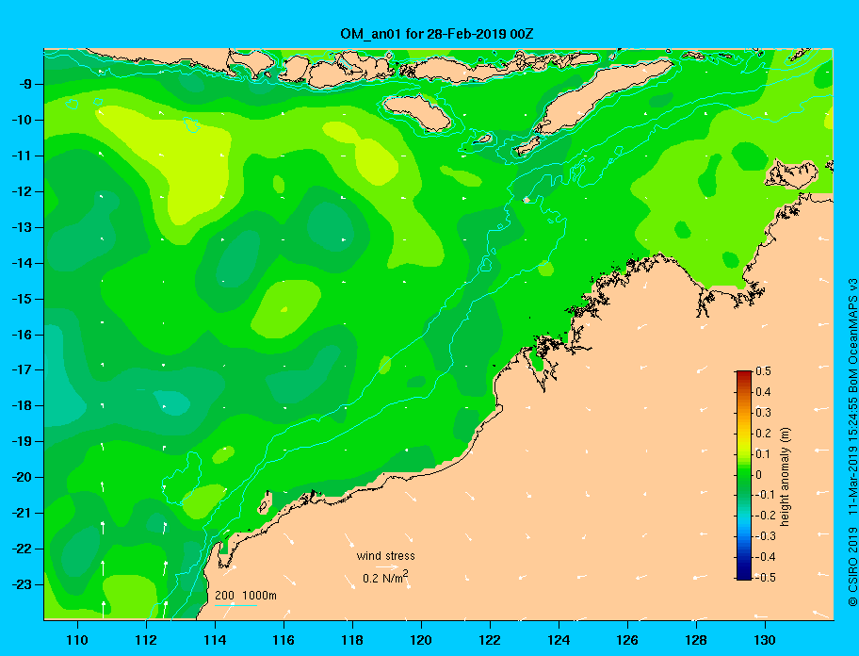Click latitude label '-14' on the y-axis
The height and width of the screenshot is (656, 859).
[22, 263]
